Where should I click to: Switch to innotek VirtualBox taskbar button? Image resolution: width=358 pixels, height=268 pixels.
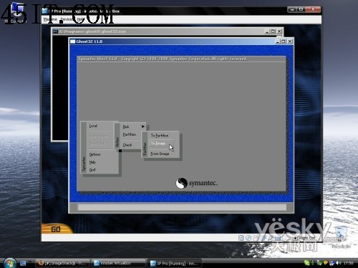tap(119, 263)
